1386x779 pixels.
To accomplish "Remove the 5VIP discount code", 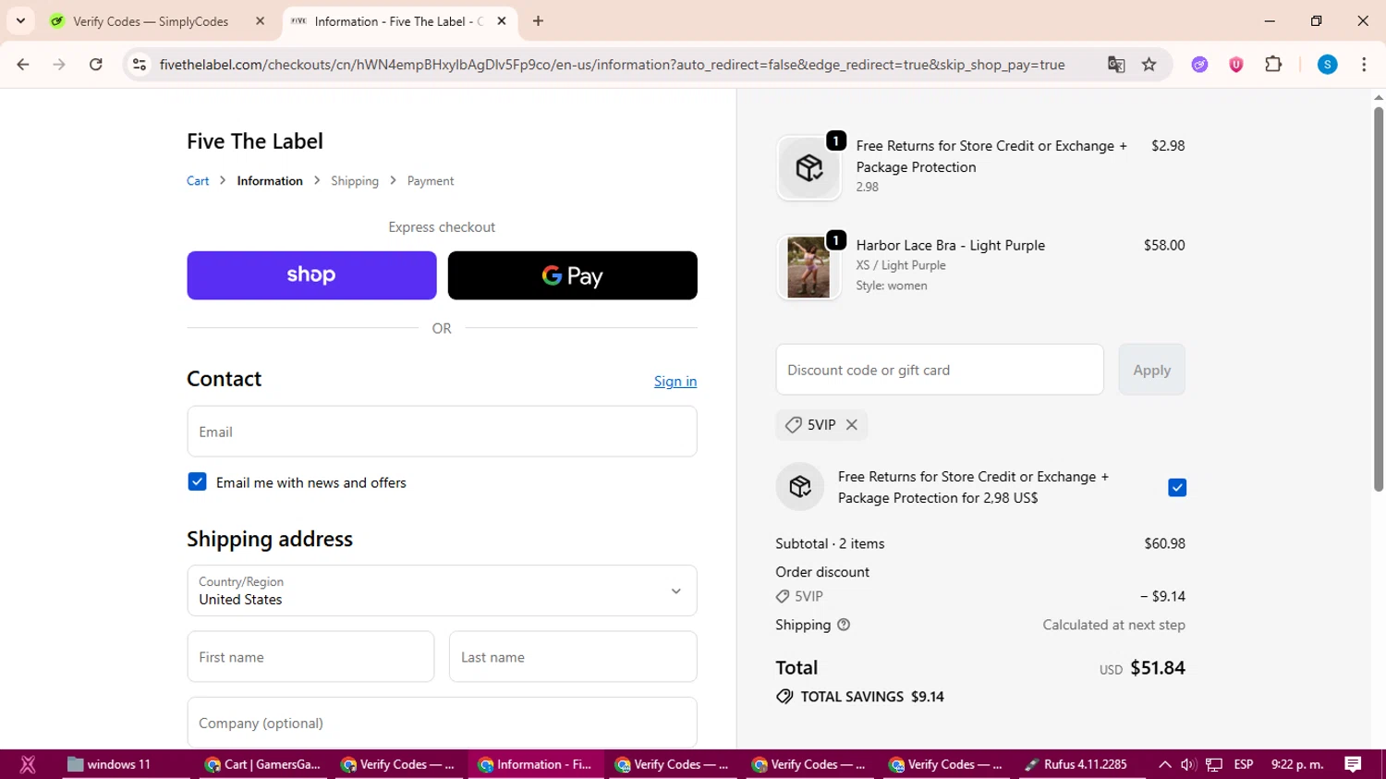I will pyautogui.click(x=852, y=425).
